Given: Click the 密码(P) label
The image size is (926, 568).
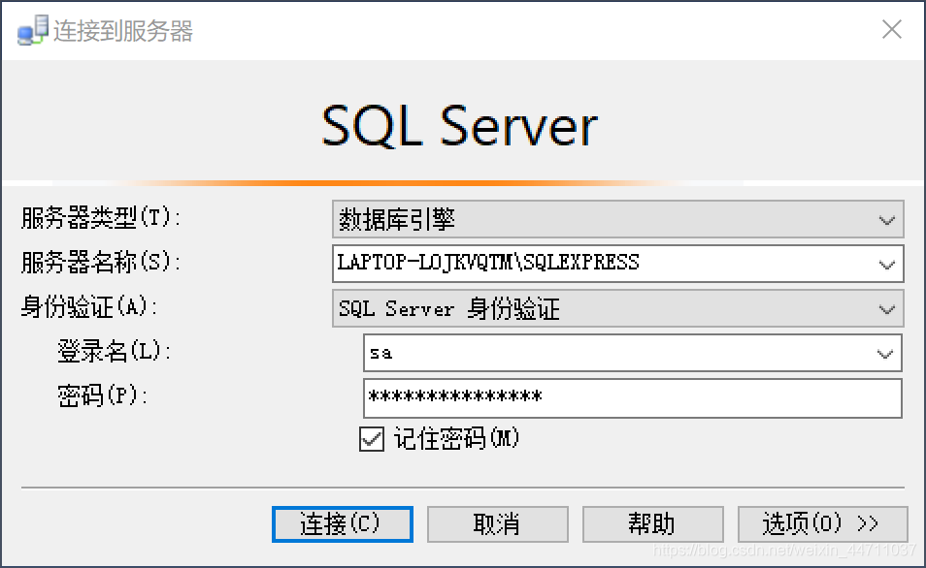Looking at the screenshot, I should 102,395.
